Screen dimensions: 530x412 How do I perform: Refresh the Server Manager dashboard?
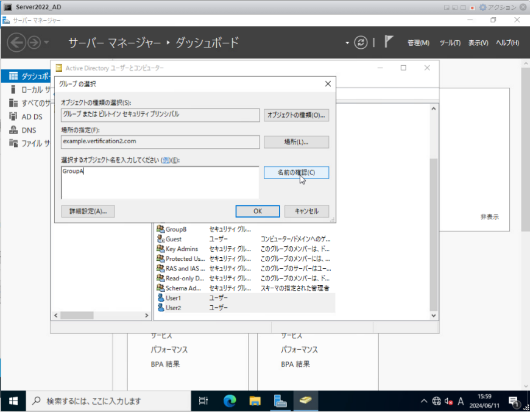tap(361, 43)
